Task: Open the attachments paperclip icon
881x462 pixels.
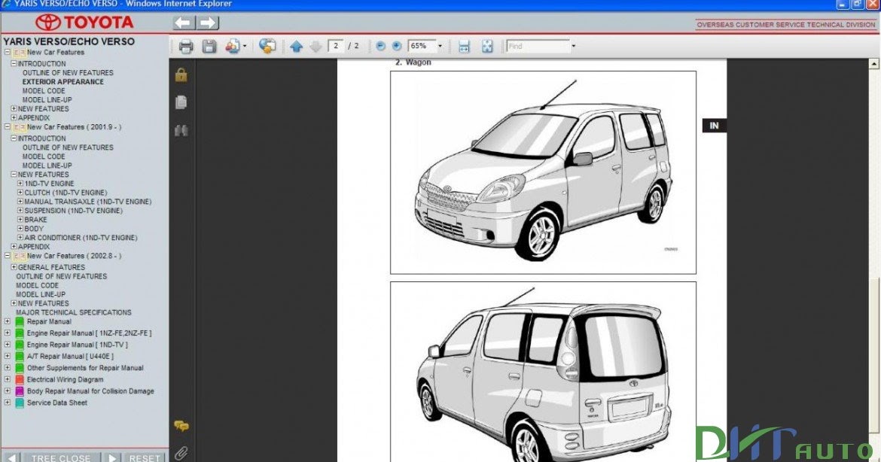Action: 181,452
